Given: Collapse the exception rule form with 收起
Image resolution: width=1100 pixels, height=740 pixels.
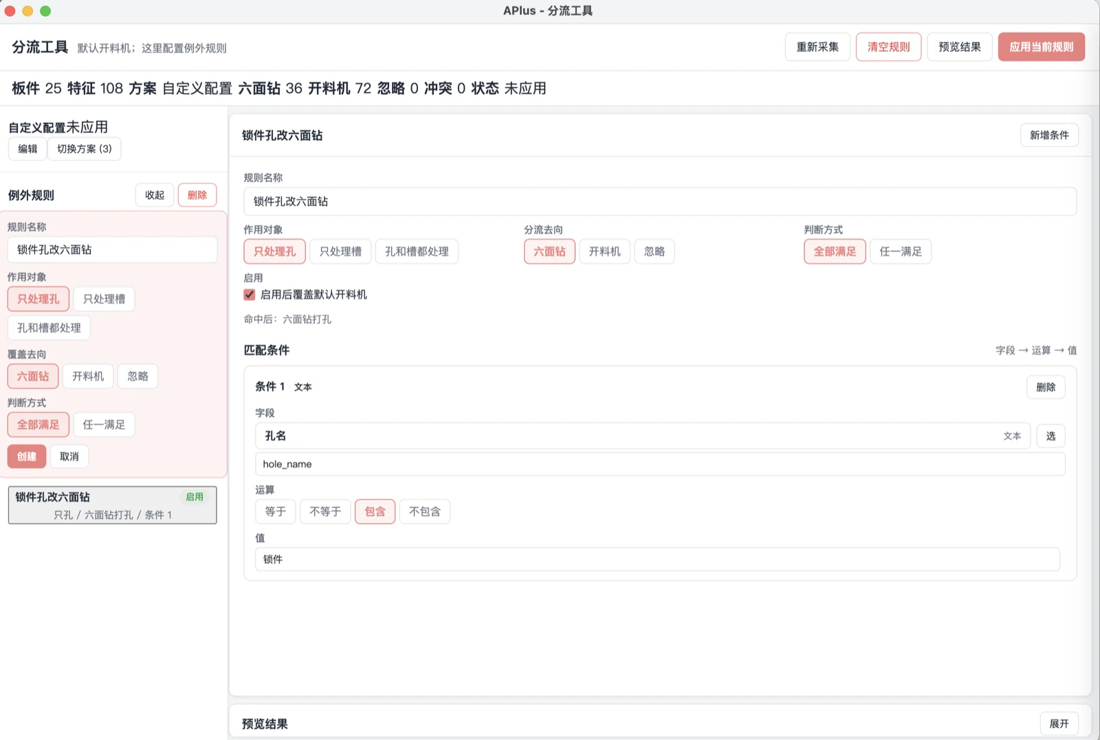Looking at the screenshot, I should [155, 195].
